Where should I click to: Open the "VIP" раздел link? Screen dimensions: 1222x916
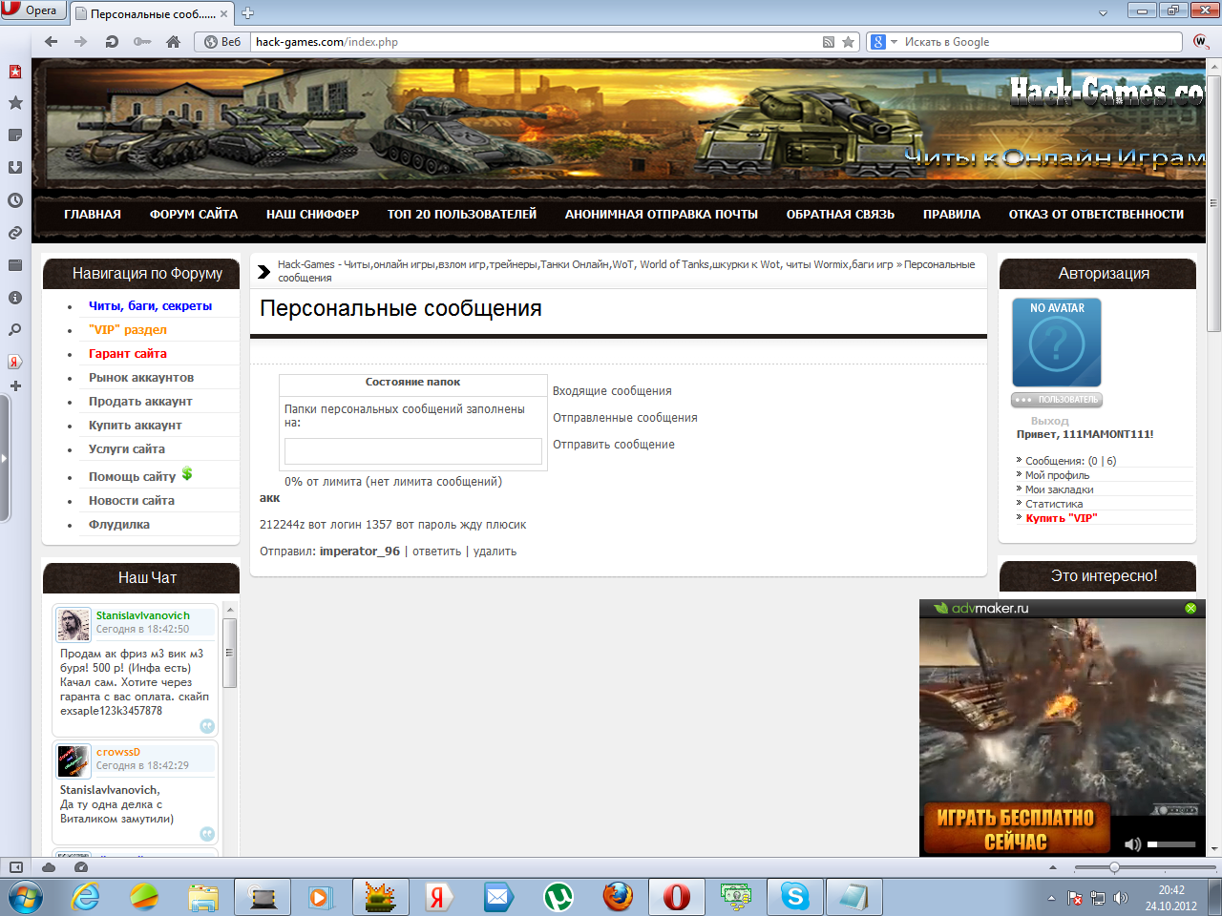pos(128,330)
